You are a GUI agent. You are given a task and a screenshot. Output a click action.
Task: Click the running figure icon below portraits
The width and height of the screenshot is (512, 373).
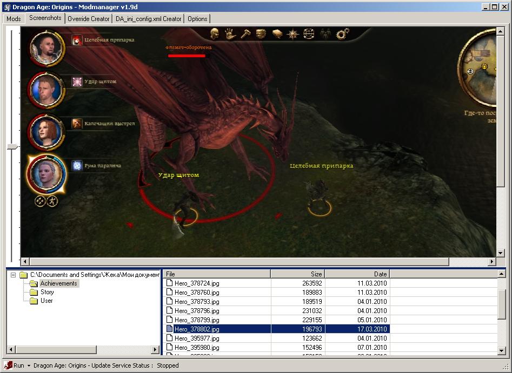[52, 201]
